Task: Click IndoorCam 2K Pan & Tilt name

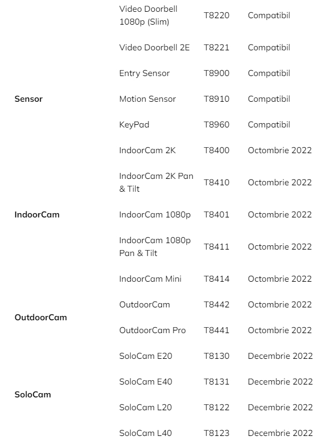Action: click(x=156, y=182)
